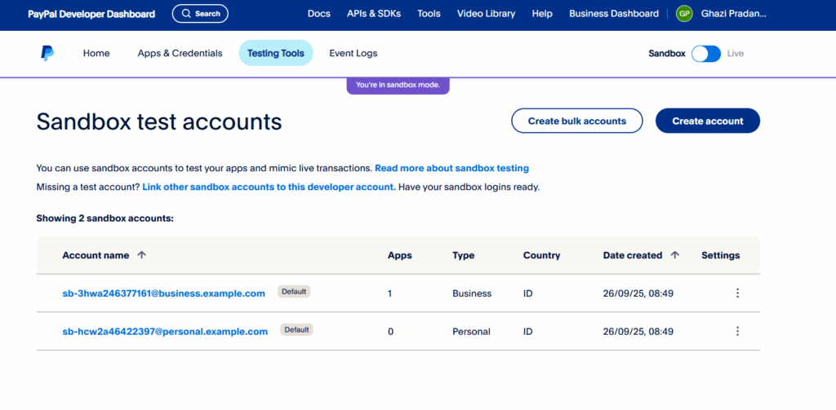Open Docs in top navigation
The image size is (836, 410).
(x=319, y=14)
